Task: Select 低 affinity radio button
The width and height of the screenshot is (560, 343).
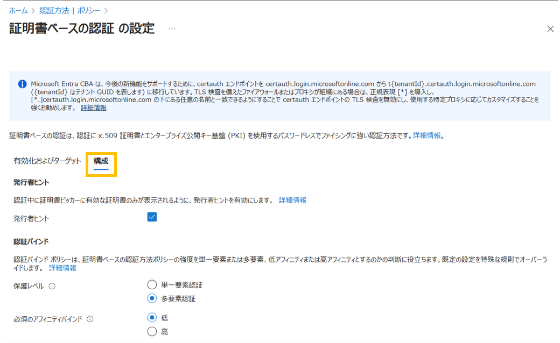Action: tap(152, 317)
